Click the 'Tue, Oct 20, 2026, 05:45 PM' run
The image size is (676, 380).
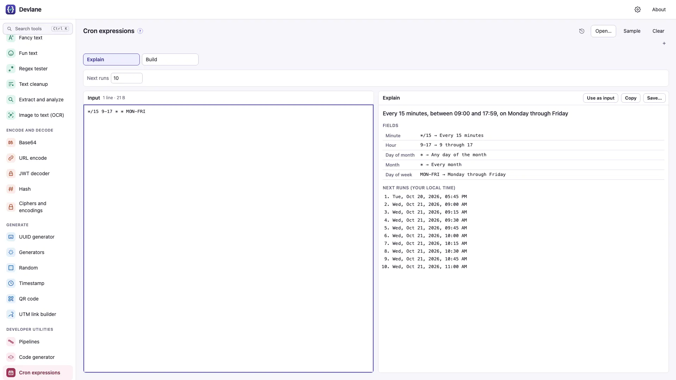(430, 197)
